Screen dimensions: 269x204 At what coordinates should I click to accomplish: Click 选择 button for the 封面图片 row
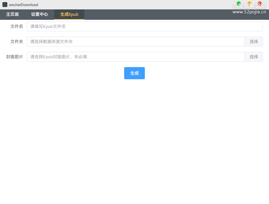253,57
